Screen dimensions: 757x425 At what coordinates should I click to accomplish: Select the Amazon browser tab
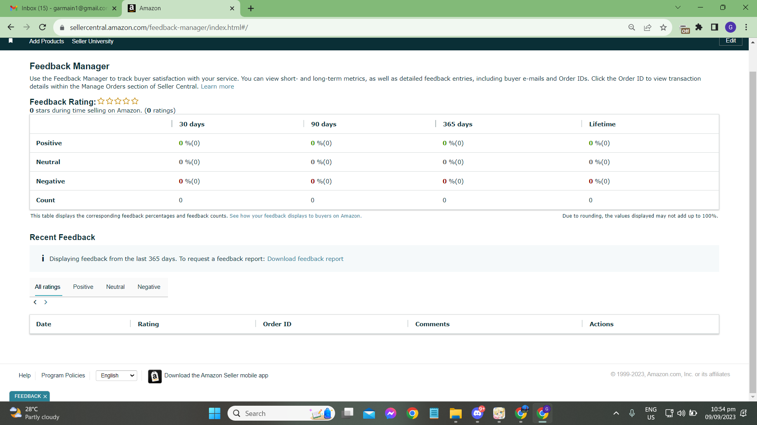[181, 8]
